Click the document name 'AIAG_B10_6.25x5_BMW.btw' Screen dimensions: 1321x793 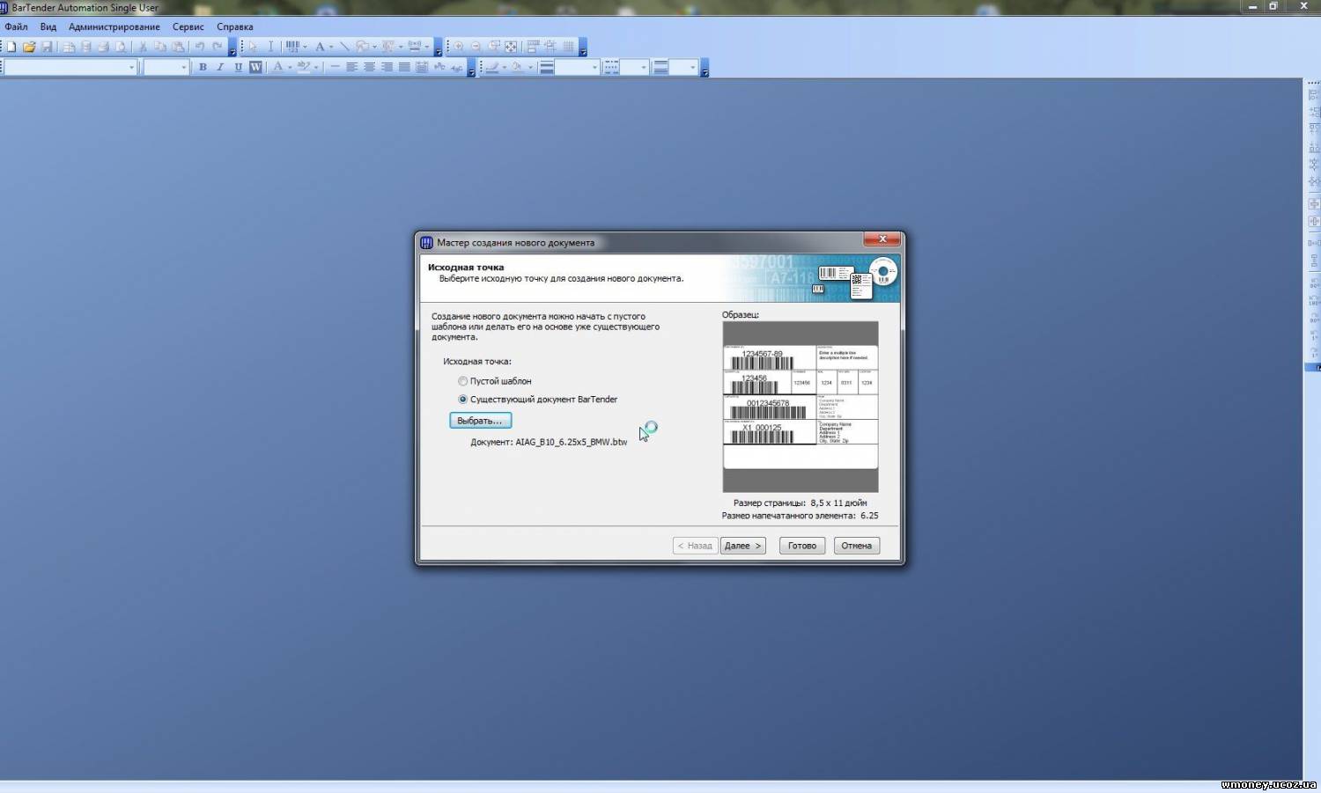pos(572,442)
